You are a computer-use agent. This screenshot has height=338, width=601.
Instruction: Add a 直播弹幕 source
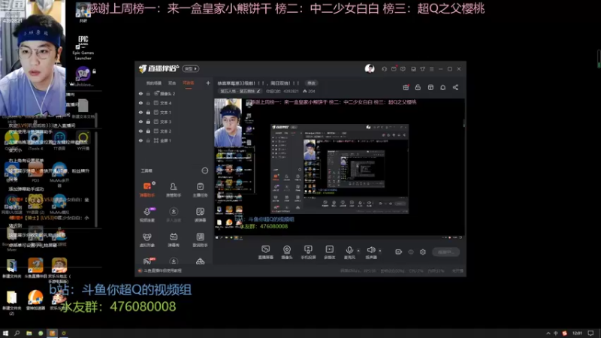click(x=266, y=252)
